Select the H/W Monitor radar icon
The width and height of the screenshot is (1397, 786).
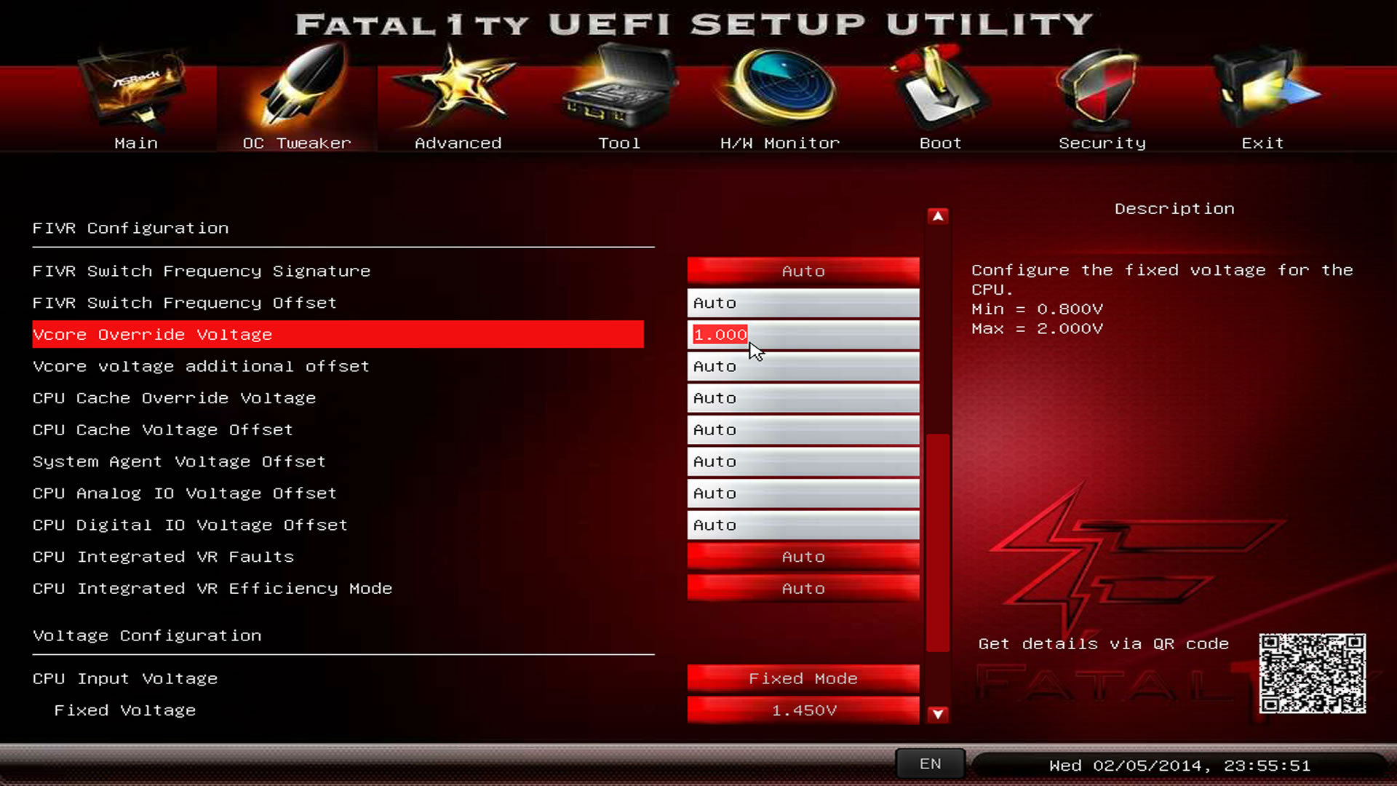tap(780, 87)
